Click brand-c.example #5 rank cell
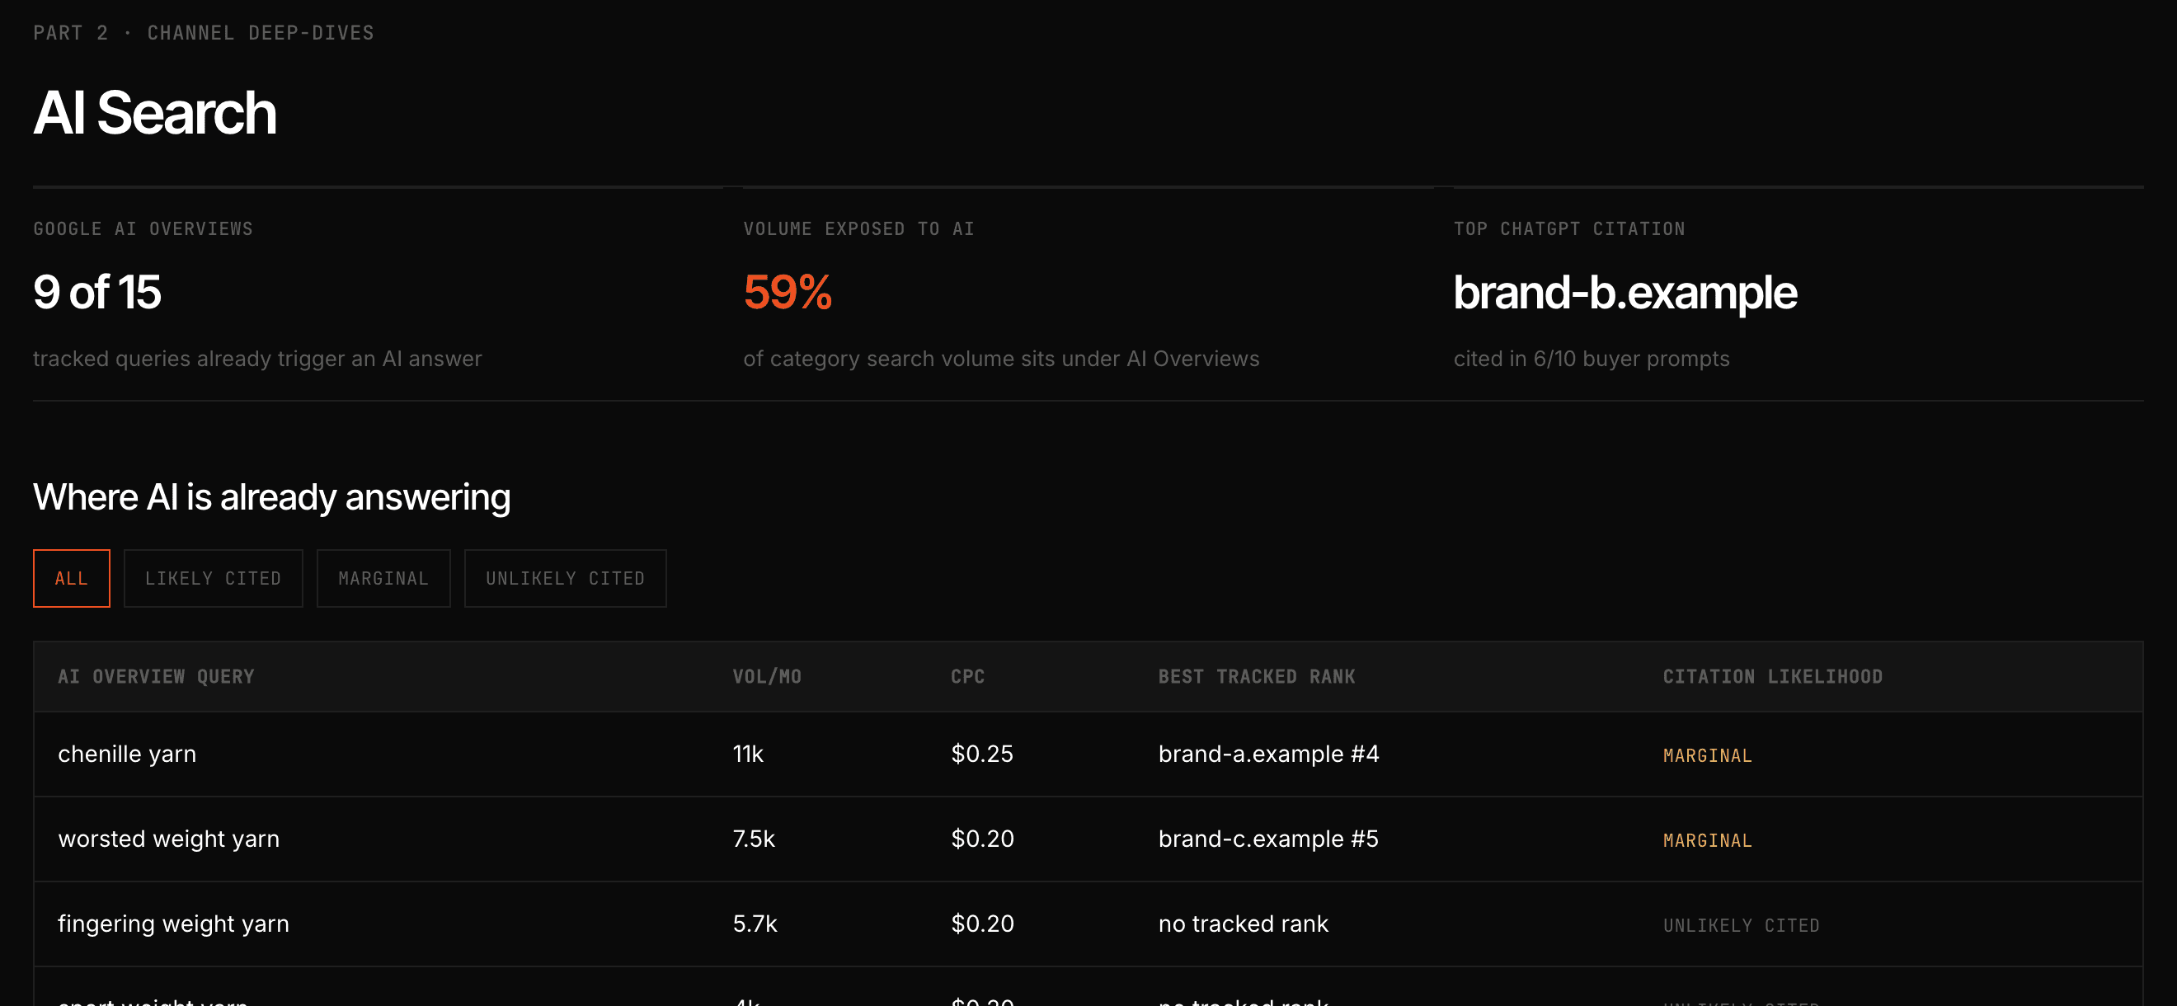 pyautogui.click(x=1267, y=839)
